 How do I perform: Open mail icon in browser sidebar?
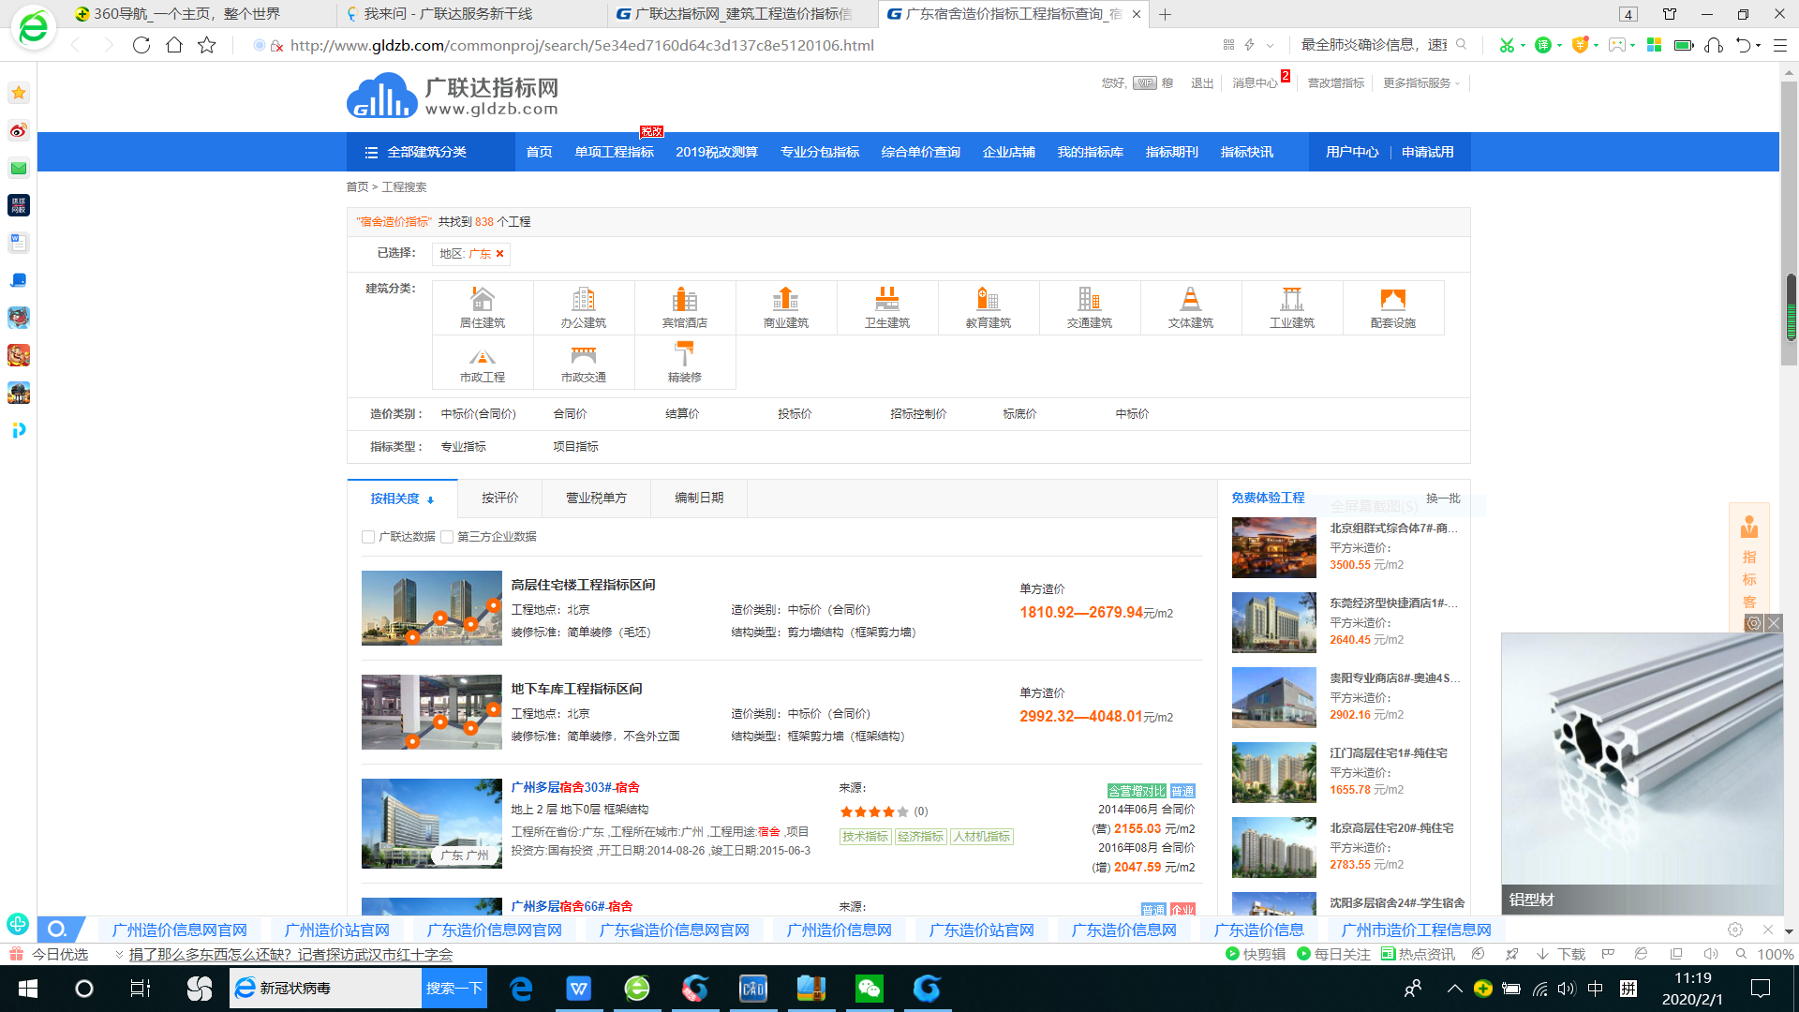[x=19, y=168]
